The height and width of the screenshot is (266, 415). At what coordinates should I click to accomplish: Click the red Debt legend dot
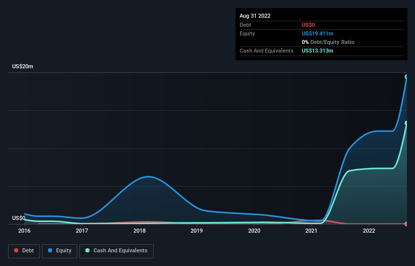pyautogui.click(x=16, y=250)
